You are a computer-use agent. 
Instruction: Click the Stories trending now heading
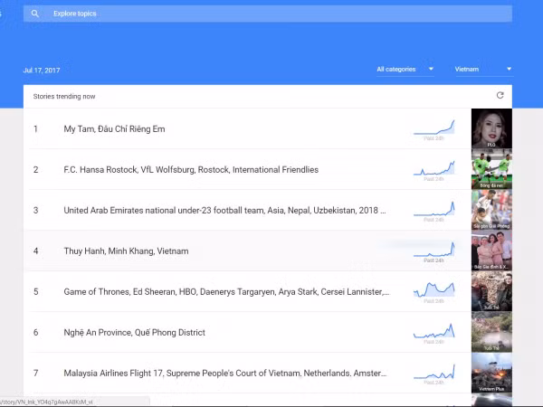64,97
